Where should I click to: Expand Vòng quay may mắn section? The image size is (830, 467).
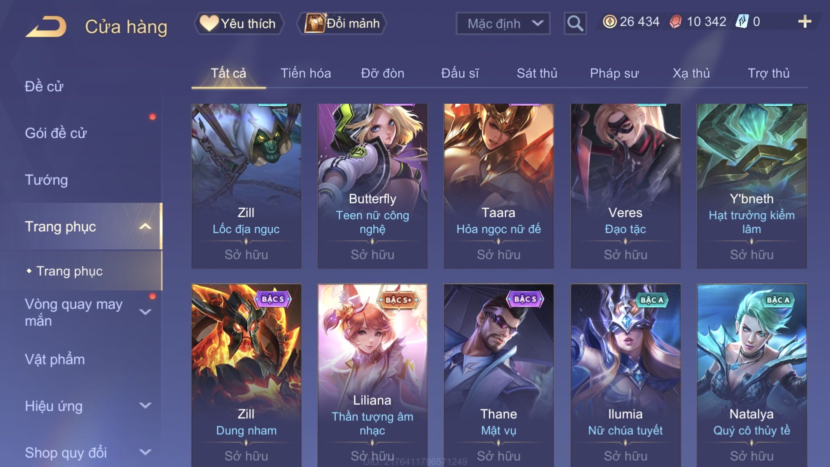[x=145, y=312]
